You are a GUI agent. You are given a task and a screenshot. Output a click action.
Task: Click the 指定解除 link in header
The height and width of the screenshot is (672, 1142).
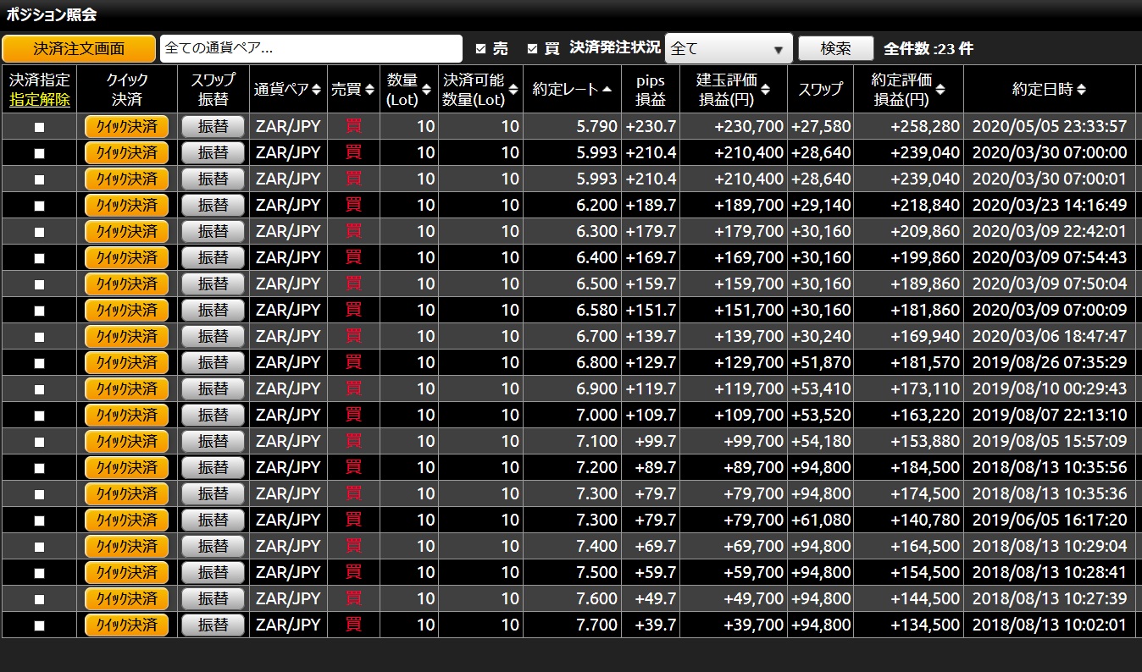click(39, 100)
